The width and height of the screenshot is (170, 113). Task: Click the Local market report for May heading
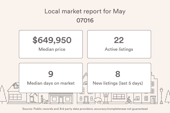[85, 11]
